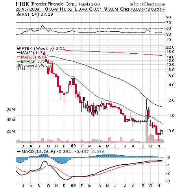Image resolution: width=181 pixels, height=189 pixels.
Task: Click the Chg +0.08 (+18.60%) value
Action: pos(140,9)
